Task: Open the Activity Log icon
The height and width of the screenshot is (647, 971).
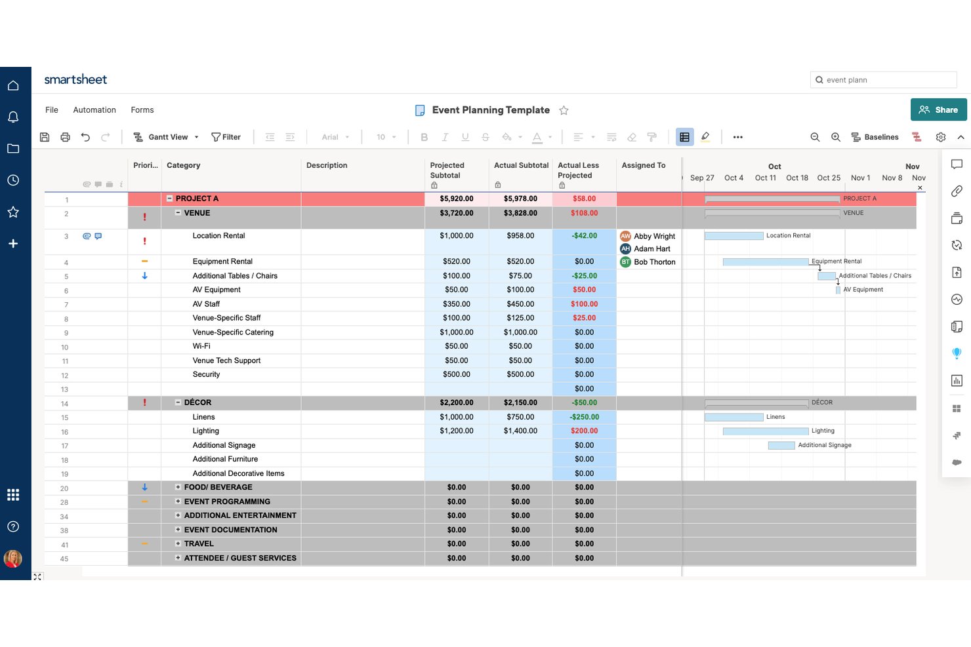Action: coord(957,300)
